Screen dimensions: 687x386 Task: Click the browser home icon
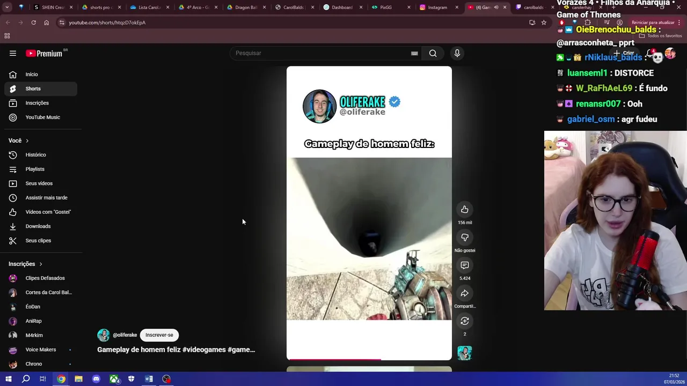[46, 23]
